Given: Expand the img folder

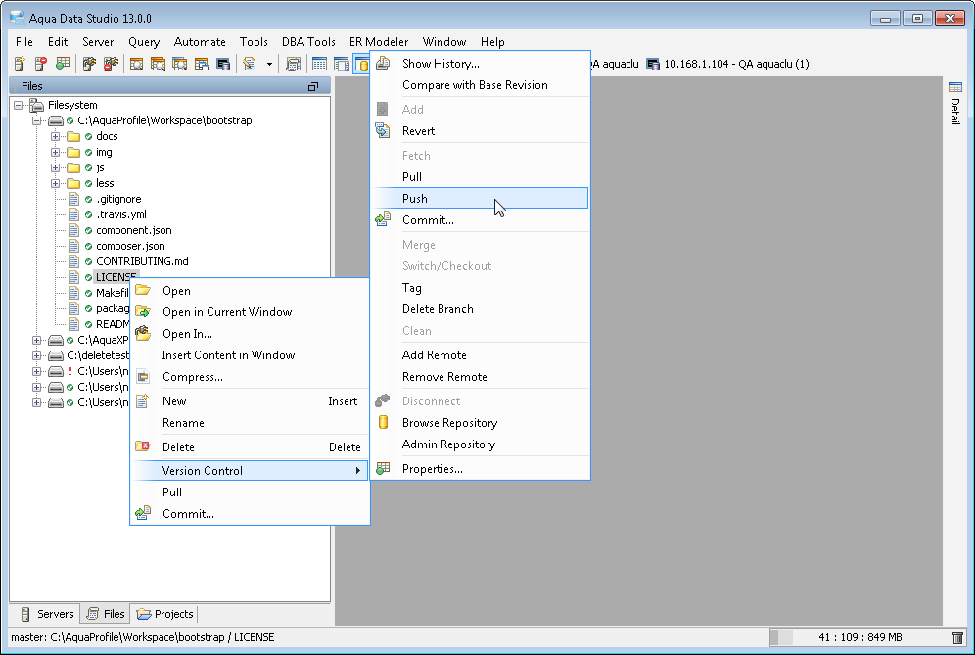Looking at the screenshot, I should point(56,152).
